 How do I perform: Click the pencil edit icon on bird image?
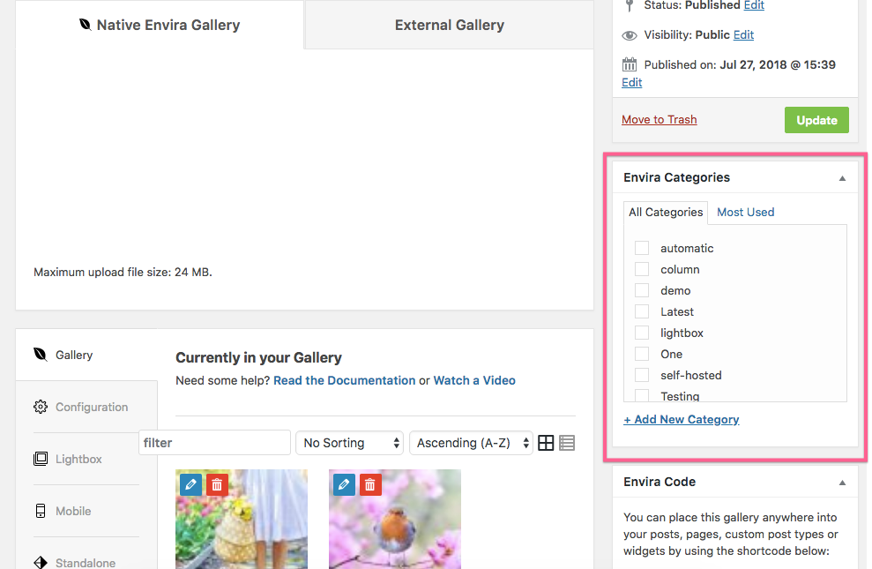(x=344, y=484)
